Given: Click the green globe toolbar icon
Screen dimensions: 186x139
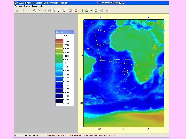Looking at the screenshot, I should point(96,11).
